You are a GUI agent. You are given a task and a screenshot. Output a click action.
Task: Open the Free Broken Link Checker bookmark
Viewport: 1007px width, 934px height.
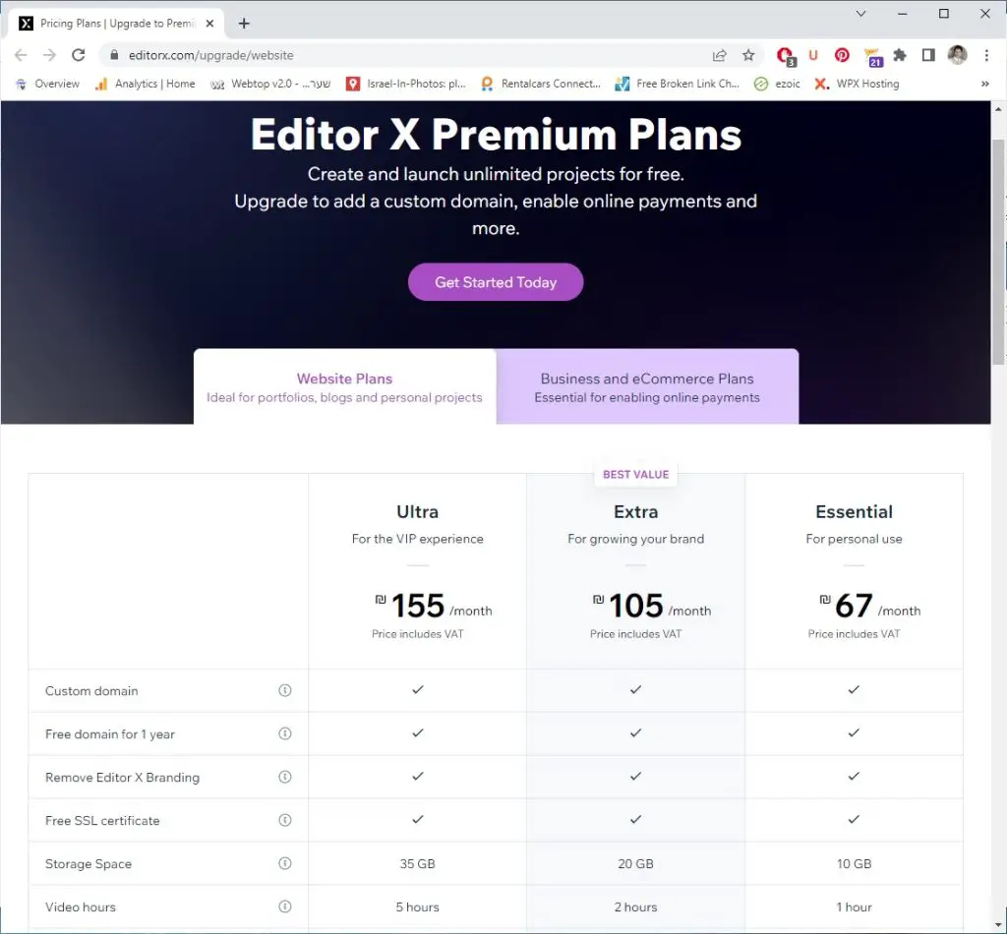tap(677, 84)
